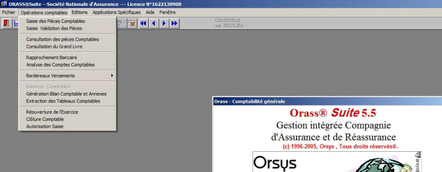Open the Aide menu

(x=150, y=13)
